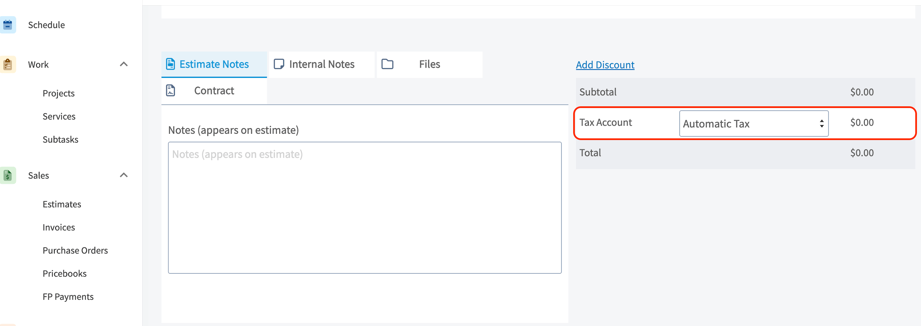Collapse the Sales menu section
Image resolution: width=921 pixels, height=326 pixels.
point(124,175)
